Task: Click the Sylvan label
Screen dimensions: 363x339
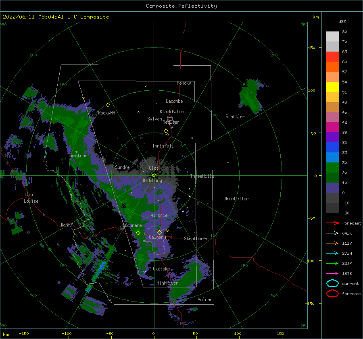Action: [154, 119]
